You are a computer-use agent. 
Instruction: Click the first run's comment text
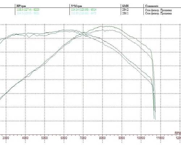pos(159,10)
